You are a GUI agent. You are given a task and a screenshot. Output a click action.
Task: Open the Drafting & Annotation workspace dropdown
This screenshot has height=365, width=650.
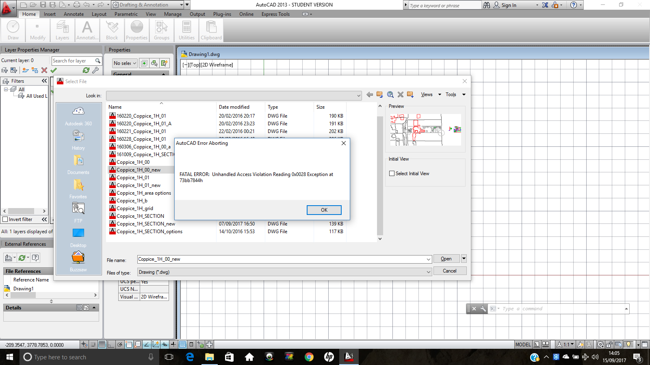point(148,5)
